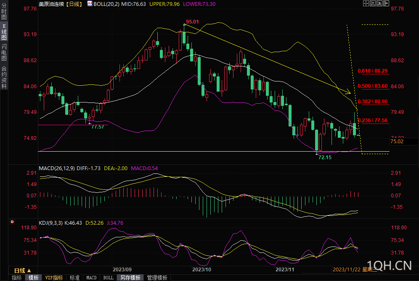Click the crosshair cursor icon
This screenshot has width=419, height=281.
(365, 3)
